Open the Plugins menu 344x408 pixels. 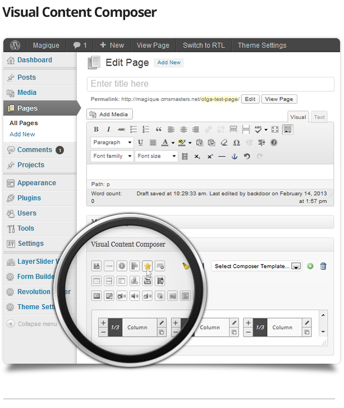coord(40,198)
